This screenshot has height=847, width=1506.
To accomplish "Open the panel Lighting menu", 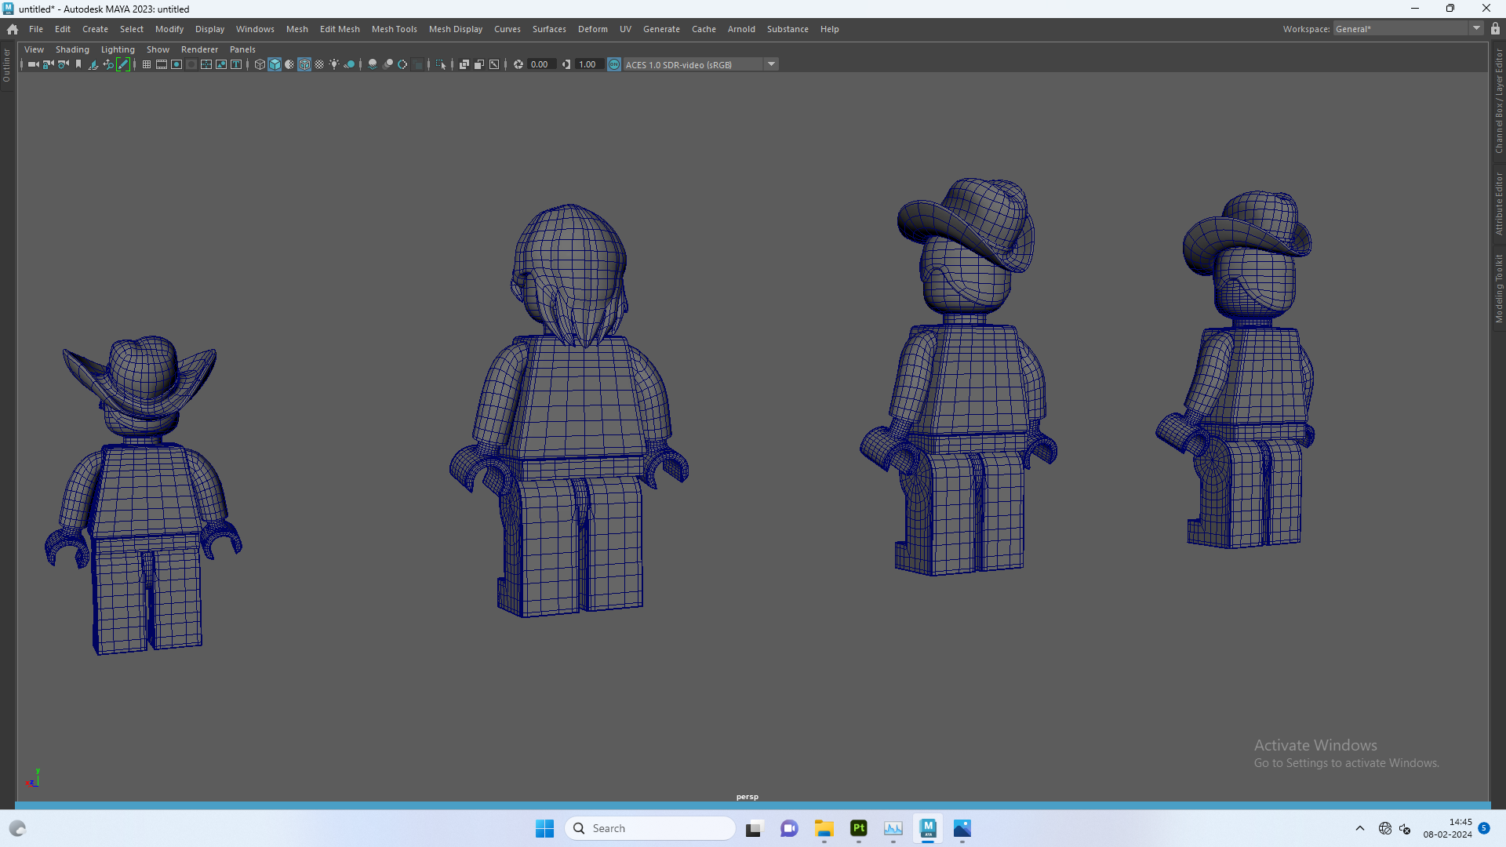I will tap(118, 49).
